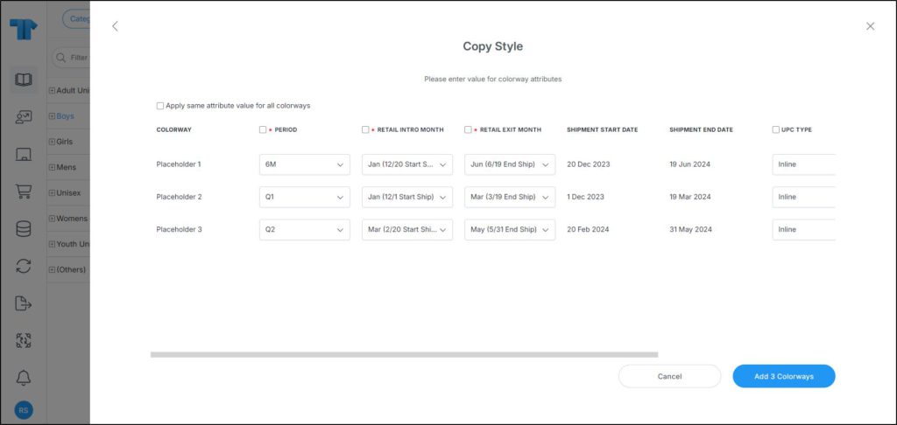
Task: Open Period dropdown for Placeholder 2
Action: click(x=304, y=197)
